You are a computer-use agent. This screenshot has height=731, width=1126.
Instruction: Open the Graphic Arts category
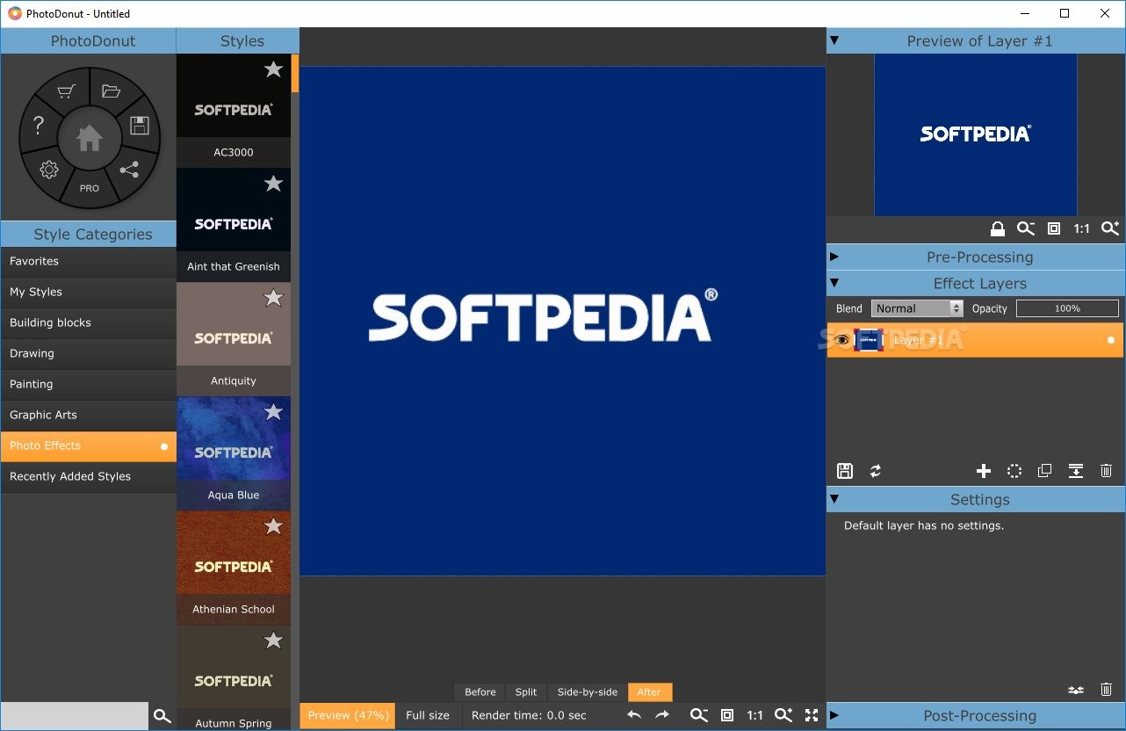(x=89, y=415)
